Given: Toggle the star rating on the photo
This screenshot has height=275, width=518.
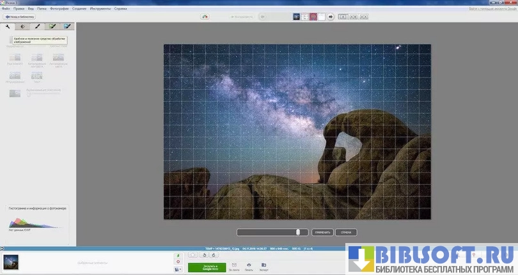Looking at the screenshot, I should click(193, 255).
